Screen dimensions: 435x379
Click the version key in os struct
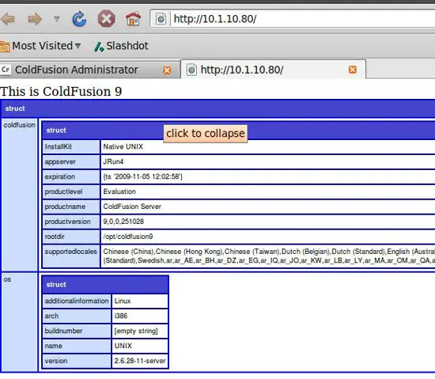click(56, 361)
